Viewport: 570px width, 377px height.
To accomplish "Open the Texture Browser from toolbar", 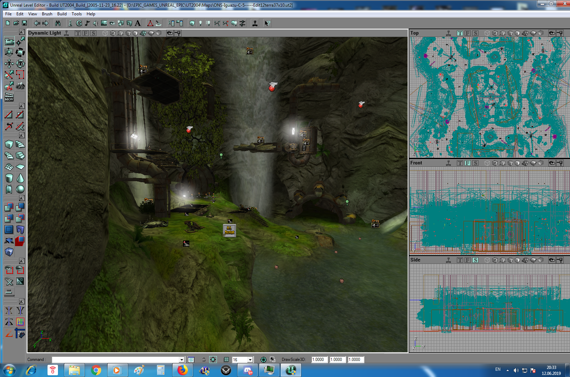I will (104, 23).
